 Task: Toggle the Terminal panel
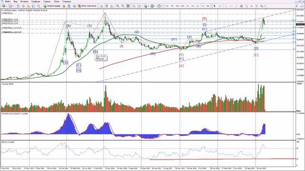(x=33, y=6)
